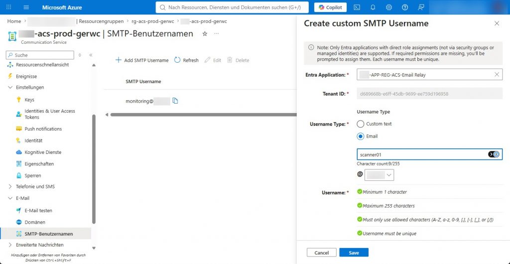Select SMTP-Benutzernamen in sidebar
Viewport: 510px width, 264px height.
[45, 234]
